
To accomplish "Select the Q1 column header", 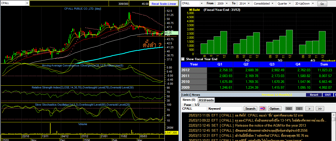I will pyautogui.click(x=220, y=64).
